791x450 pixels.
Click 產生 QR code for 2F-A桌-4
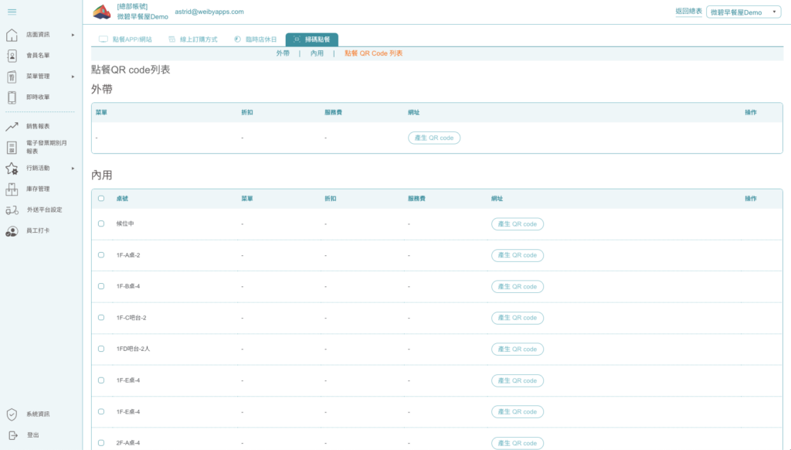tap(517, 444)
